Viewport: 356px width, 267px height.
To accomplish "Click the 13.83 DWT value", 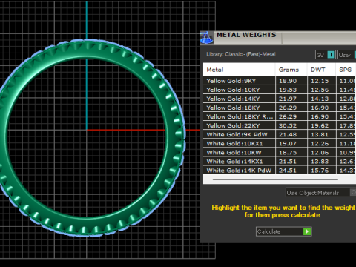I will (x=320, y=161).
